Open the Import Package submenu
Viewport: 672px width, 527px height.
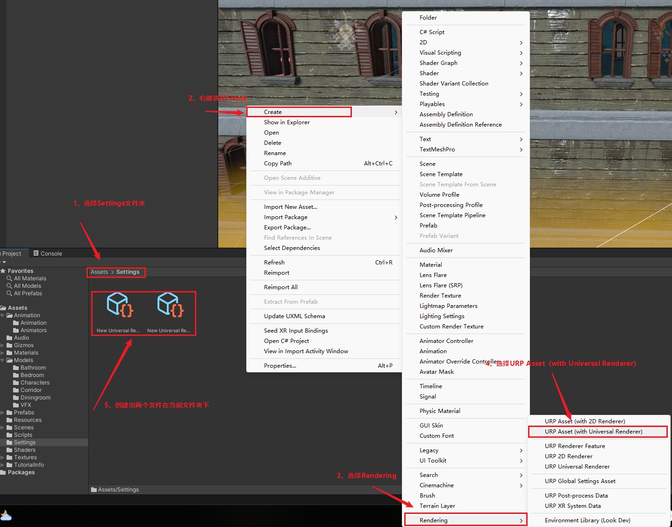324,217
